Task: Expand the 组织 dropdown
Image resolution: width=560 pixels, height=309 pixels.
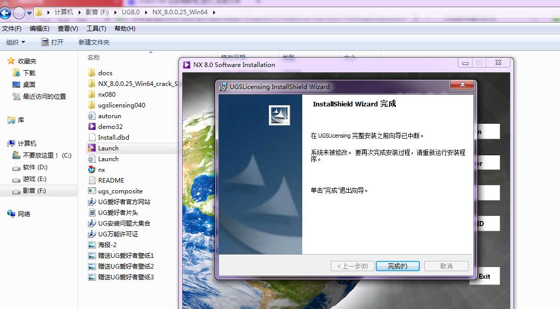Action: coord(16,42)
